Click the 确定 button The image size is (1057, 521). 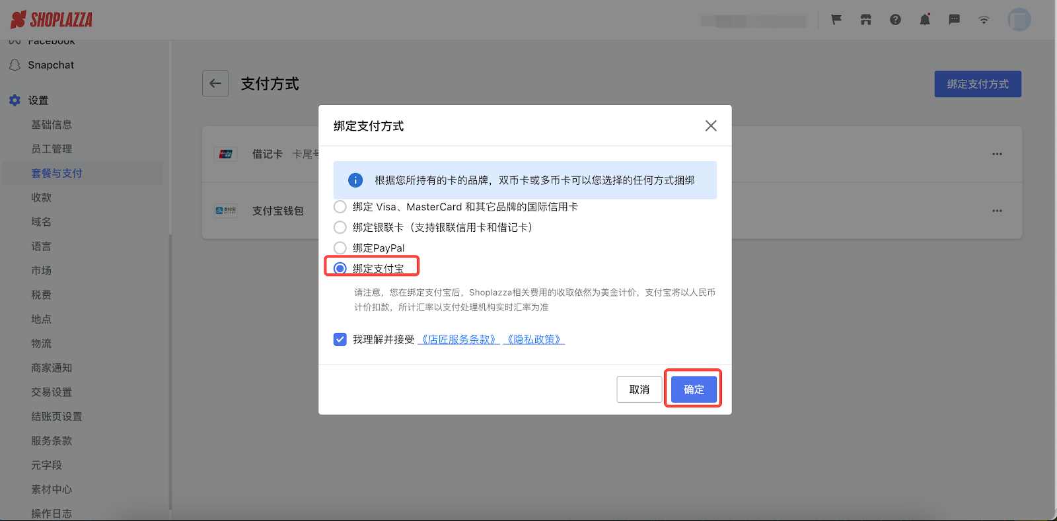click(x=694, y=390)
